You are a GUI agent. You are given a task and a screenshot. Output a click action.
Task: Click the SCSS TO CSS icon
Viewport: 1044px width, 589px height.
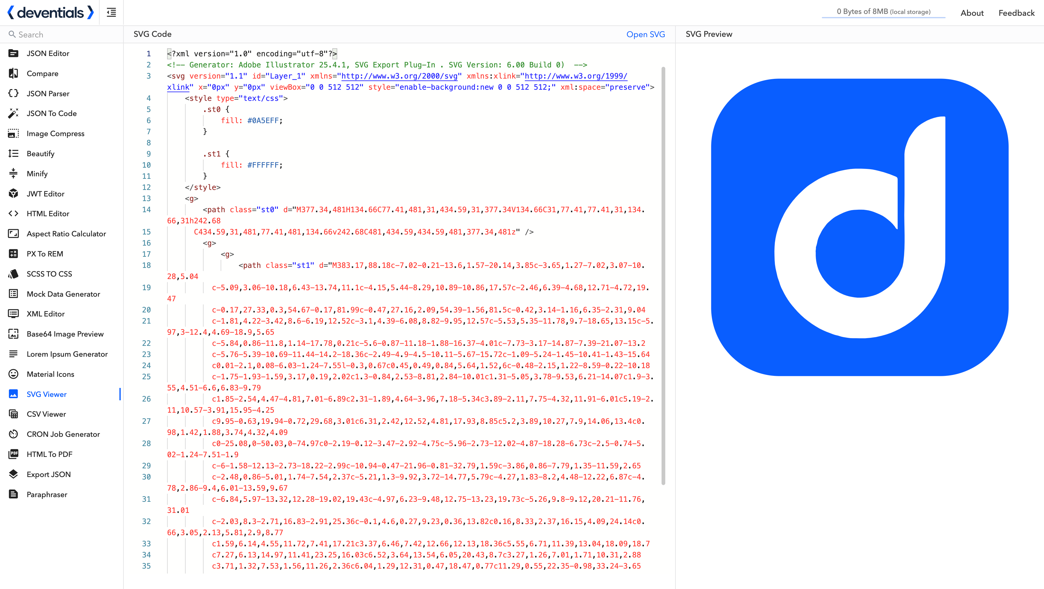(13, 274)
